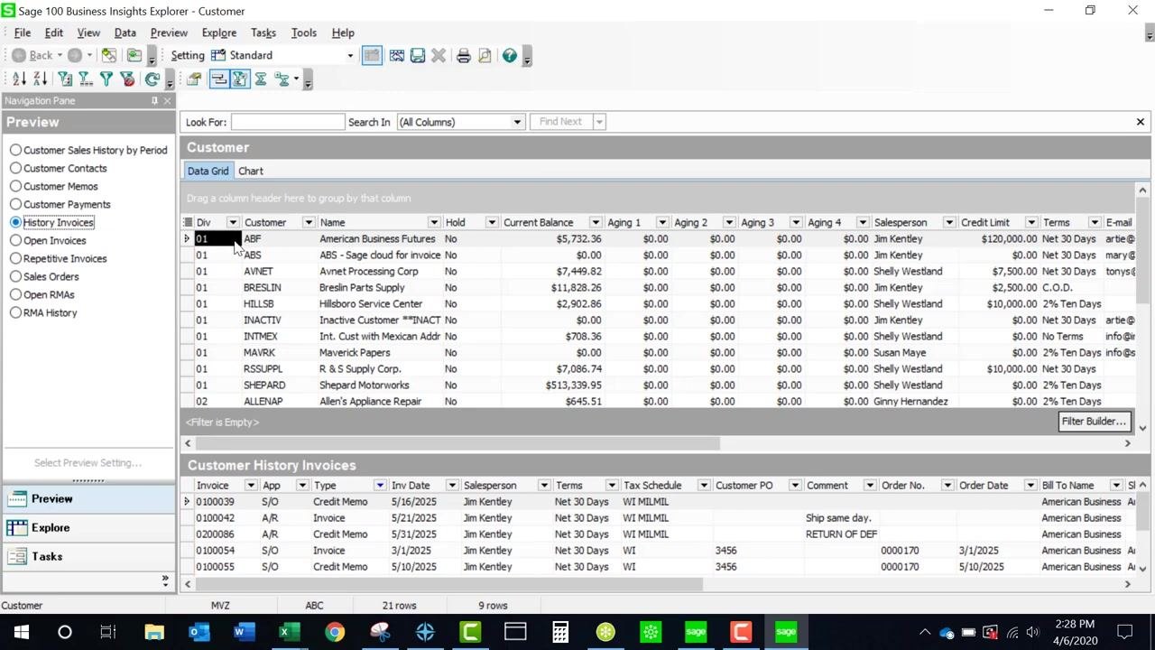The height and width of the screenshot is (650, 1155).
Task: Select RMA History preview option
Action: click(x=44, y=312)
